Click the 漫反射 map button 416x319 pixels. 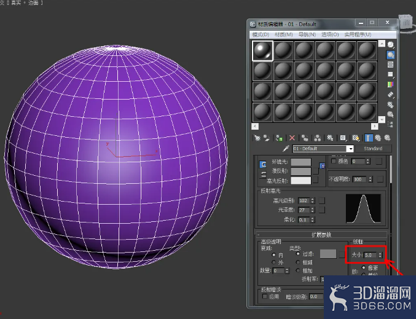point(316,171)
